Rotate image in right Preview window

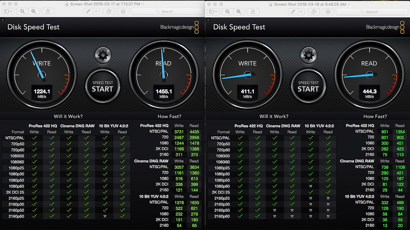(314, 12)
